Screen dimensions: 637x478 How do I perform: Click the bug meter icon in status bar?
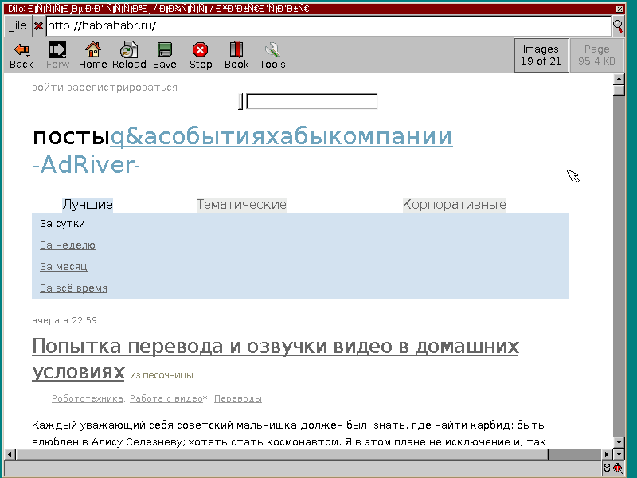pyautogui.click(x=618, y=467)
